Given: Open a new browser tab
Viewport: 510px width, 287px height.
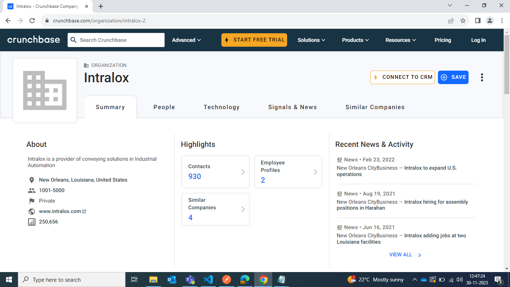Looking at the screenshot, I should (101, 6).
